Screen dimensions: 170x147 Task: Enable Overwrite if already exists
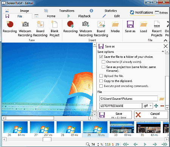coord(104,62)
